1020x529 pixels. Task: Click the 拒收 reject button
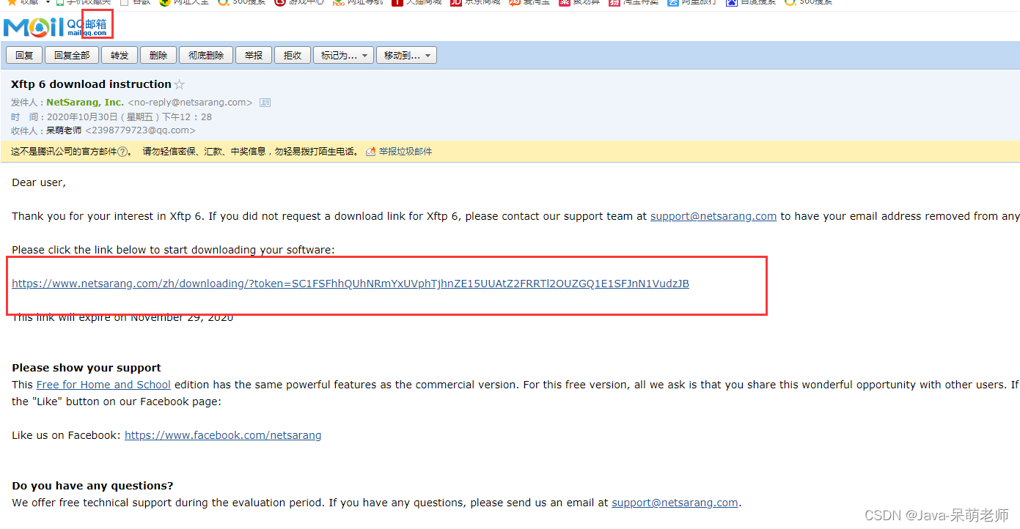click(293, 55)
